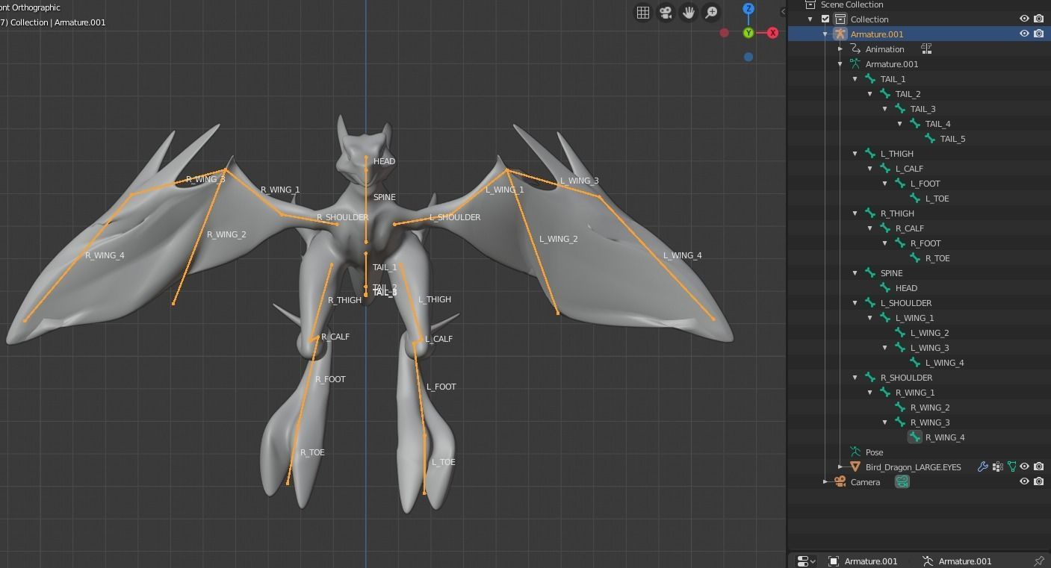Viewport: 1051px width, 568px height.
Task: Disable Camera in renders via camera icon
Action: (x=1039, y=482)
